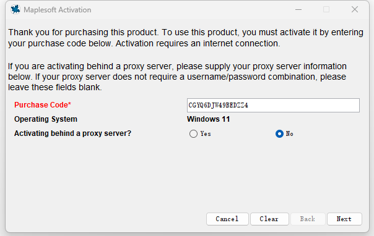Clear the form with the Clear button

pos(269,219)
